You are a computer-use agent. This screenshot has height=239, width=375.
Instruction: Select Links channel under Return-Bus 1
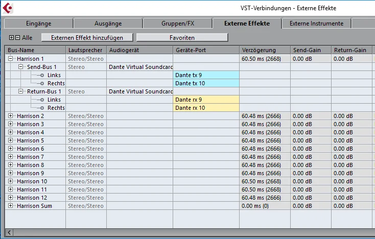(54, 100)
